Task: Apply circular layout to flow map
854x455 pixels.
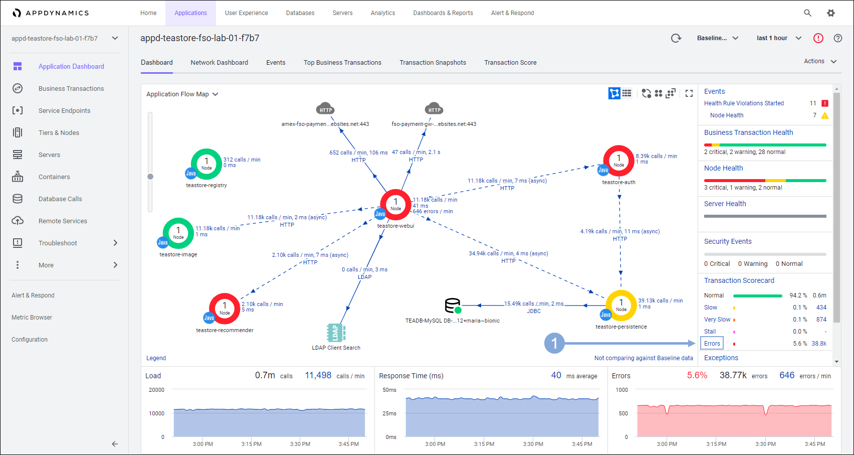Action: (x=646, y=93)
